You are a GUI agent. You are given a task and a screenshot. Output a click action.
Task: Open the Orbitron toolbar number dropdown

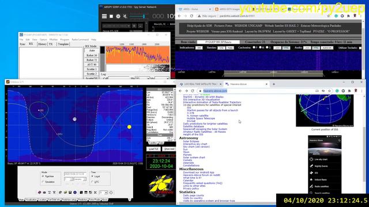coord(103,193)
